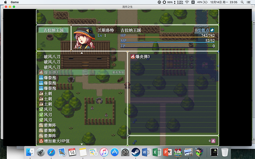Select the second 破风八刀 skill row
The height and width of the screenshot is (159, 255).
pos(82,62)
